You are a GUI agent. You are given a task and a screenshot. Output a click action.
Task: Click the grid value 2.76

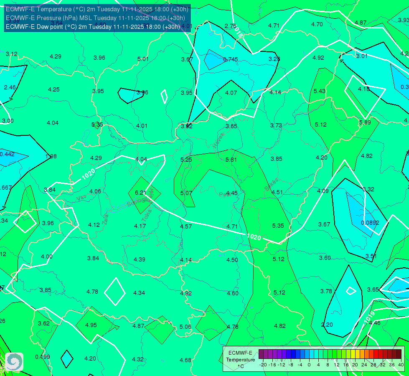tap(230, 26)
